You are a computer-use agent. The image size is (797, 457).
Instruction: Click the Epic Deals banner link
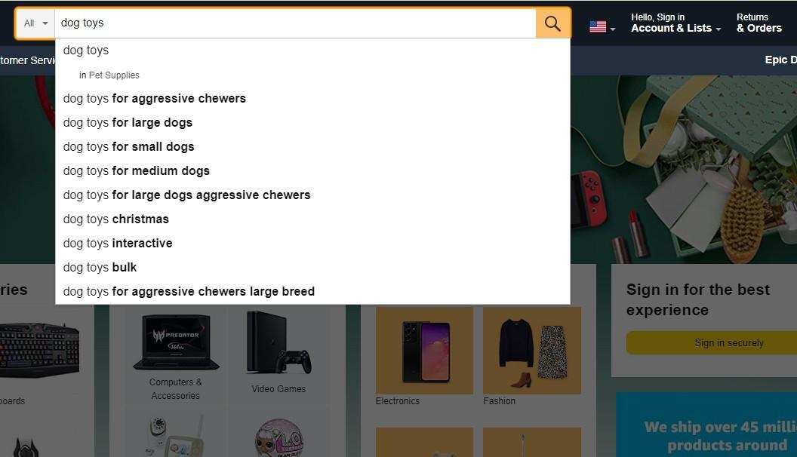pos(781,60)
